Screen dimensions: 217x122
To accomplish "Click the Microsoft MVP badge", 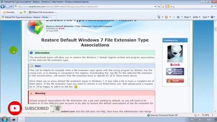I will point(175,72).
